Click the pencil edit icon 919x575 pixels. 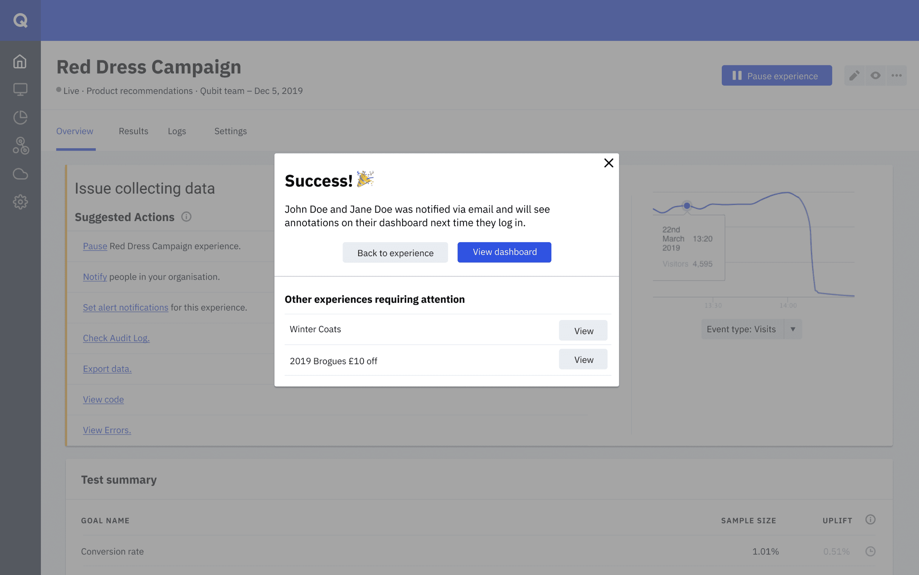(x=854, y=75)
